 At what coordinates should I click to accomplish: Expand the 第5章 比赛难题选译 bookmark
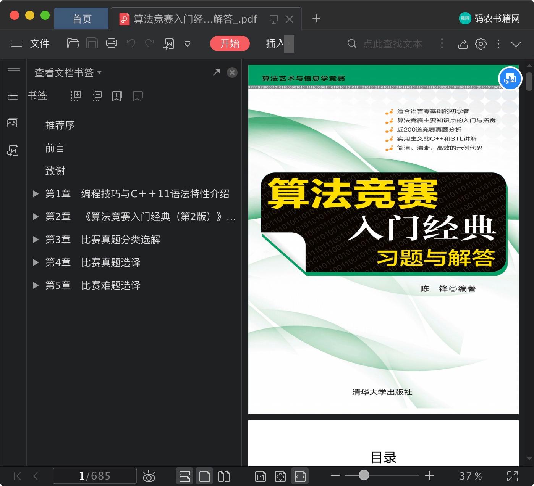click(x=36, y=285)
